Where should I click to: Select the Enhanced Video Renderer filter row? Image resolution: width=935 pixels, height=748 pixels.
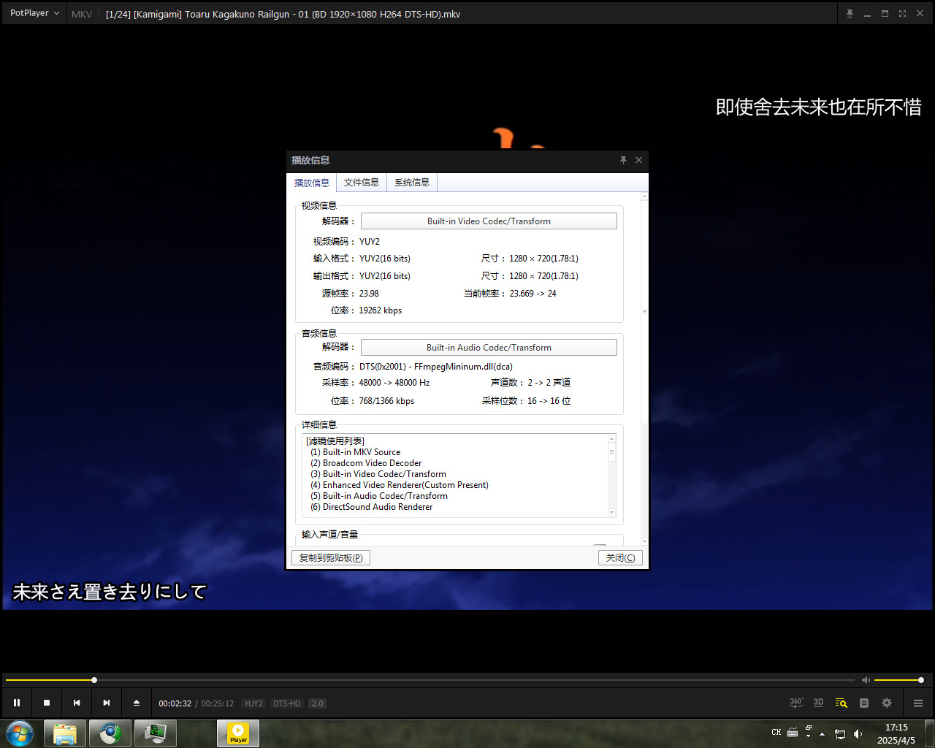[x=400, y=485]
